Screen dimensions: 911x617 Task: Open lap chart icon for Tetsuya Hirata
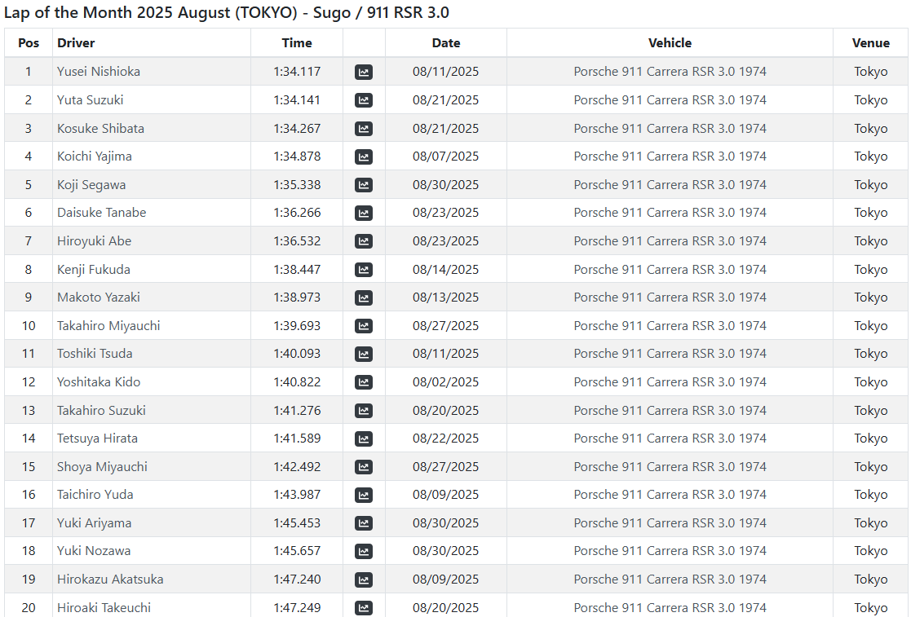coord(364,439)
